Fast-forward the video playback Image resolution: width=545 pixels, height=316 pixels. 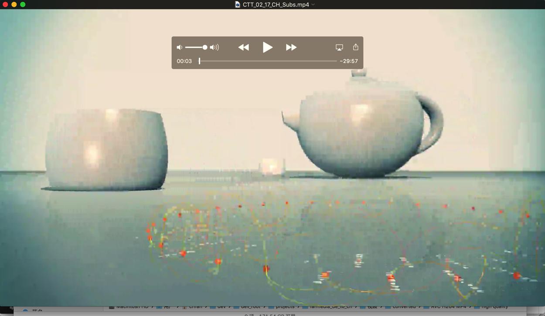[291, 47]
